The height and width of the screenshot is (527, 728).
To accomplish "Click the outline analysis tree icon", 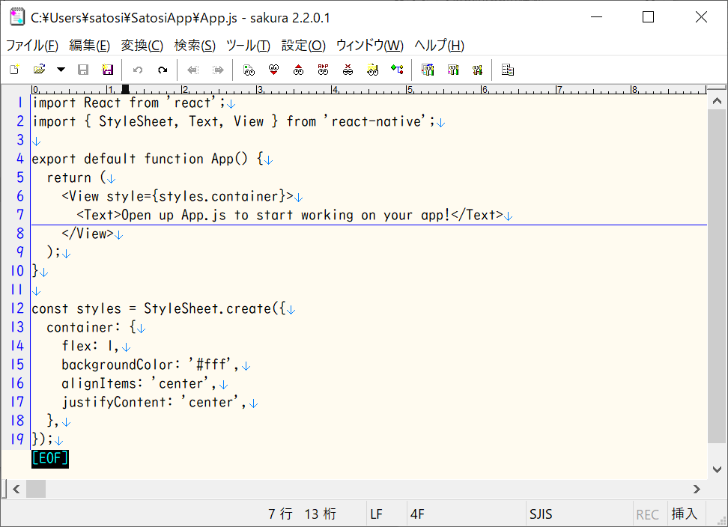I will 397,70.
